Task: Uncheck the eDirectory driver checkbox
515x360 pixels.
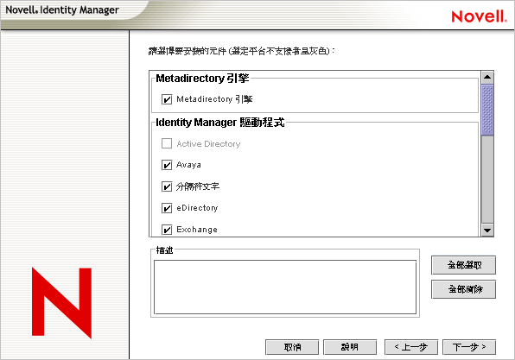Action: pyautogui.click(x=167, y=208)
